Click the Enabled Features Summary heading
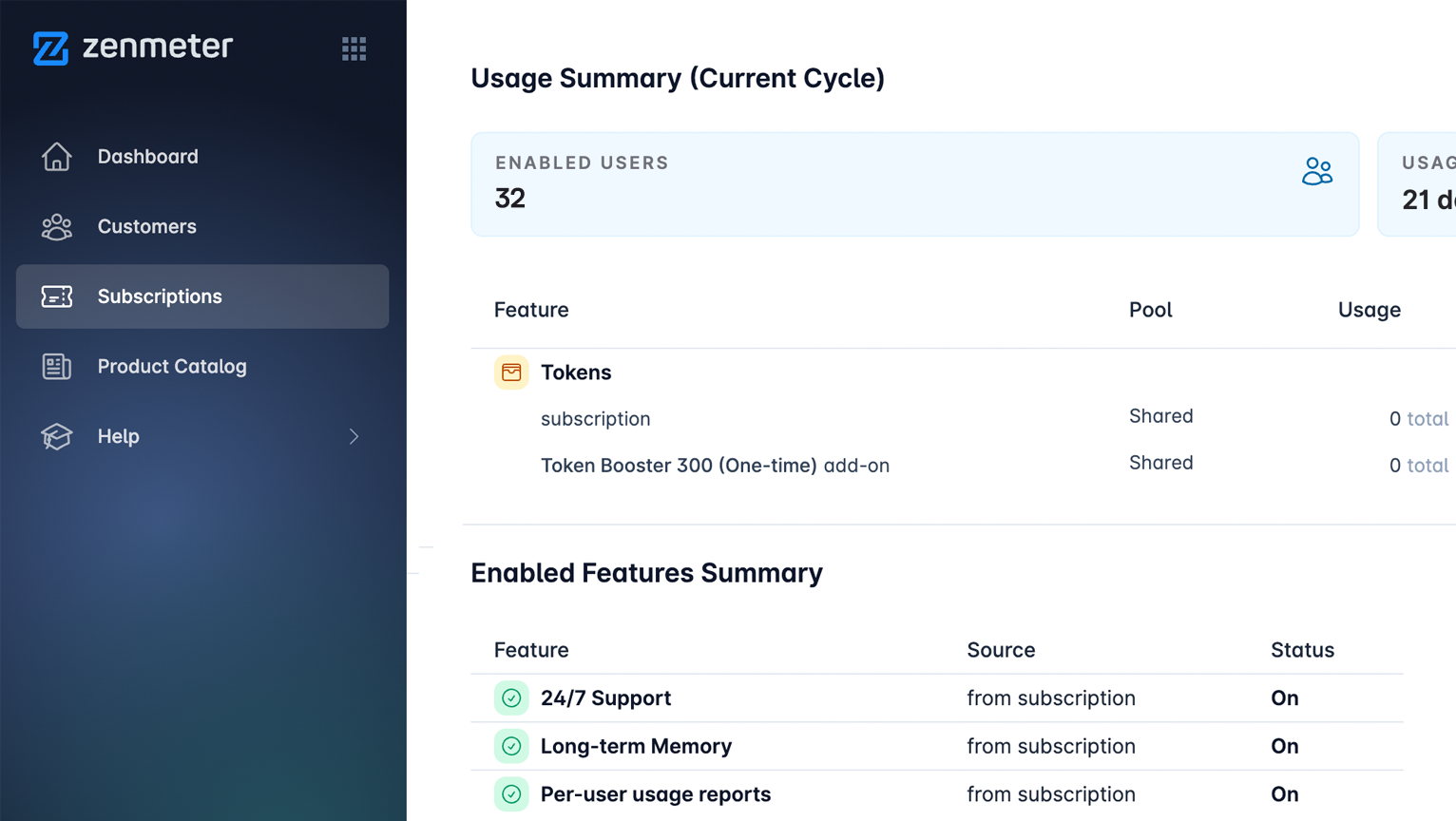This screenshot has width=1456, height=821. (x=647, y=573)
